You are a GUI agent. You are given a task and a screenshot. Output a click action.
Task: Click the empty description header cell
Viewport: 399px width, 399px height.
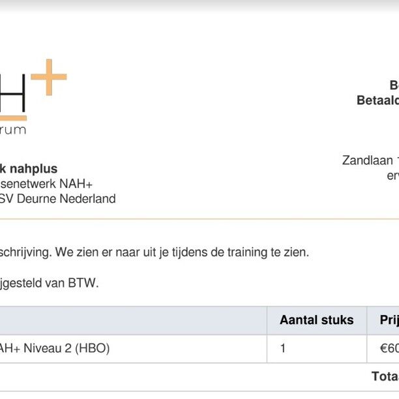click(134, 321)
